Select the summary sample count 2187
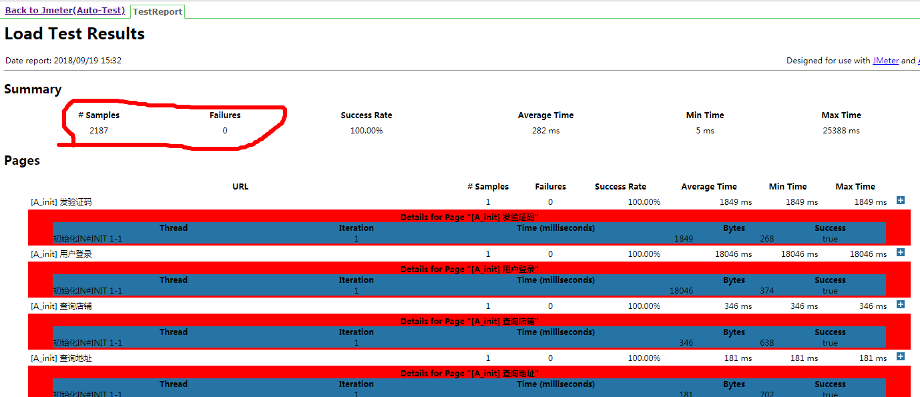920x397 pixels. point(99,131)
